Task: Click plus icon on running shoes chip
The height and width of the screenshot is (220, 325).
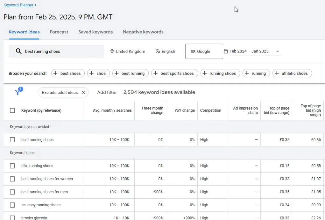Action: click(x=205, y=73)
